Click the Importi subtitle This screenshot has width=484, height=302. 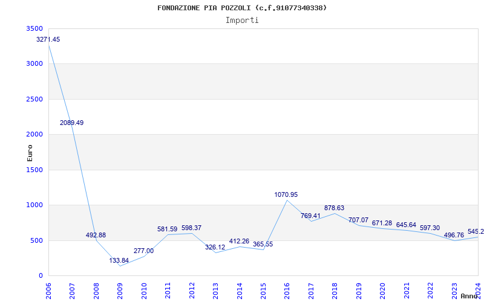tap(242, 21)
